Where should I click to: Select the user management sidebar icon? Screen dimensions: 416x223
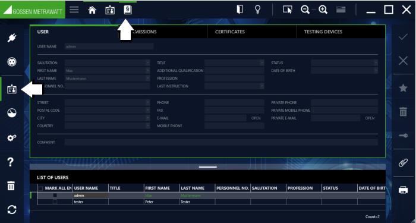tap(12, 89)
